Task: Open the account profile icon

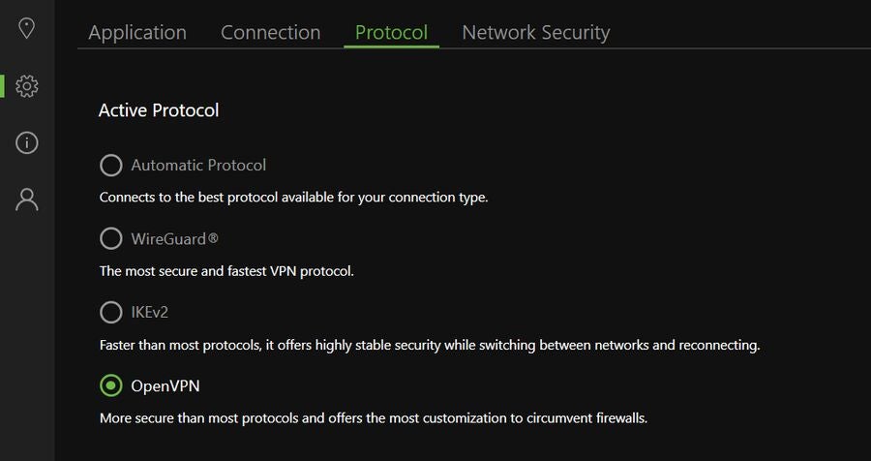Action: click(27, 200)
